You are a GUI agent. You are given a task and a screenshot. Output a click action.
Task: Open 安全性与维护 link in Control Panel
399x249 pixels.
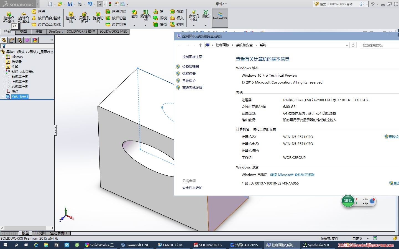(x=192, y=188)
